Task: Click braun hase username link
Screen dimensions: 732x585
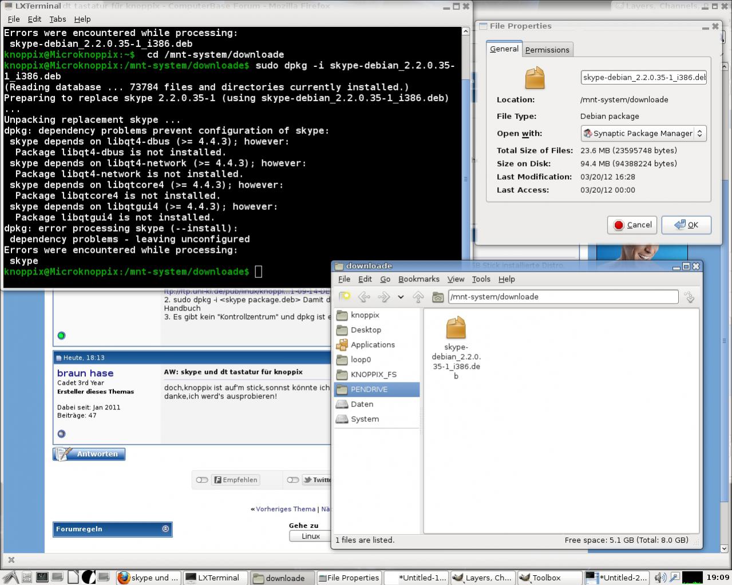Action: pos(85,373)
